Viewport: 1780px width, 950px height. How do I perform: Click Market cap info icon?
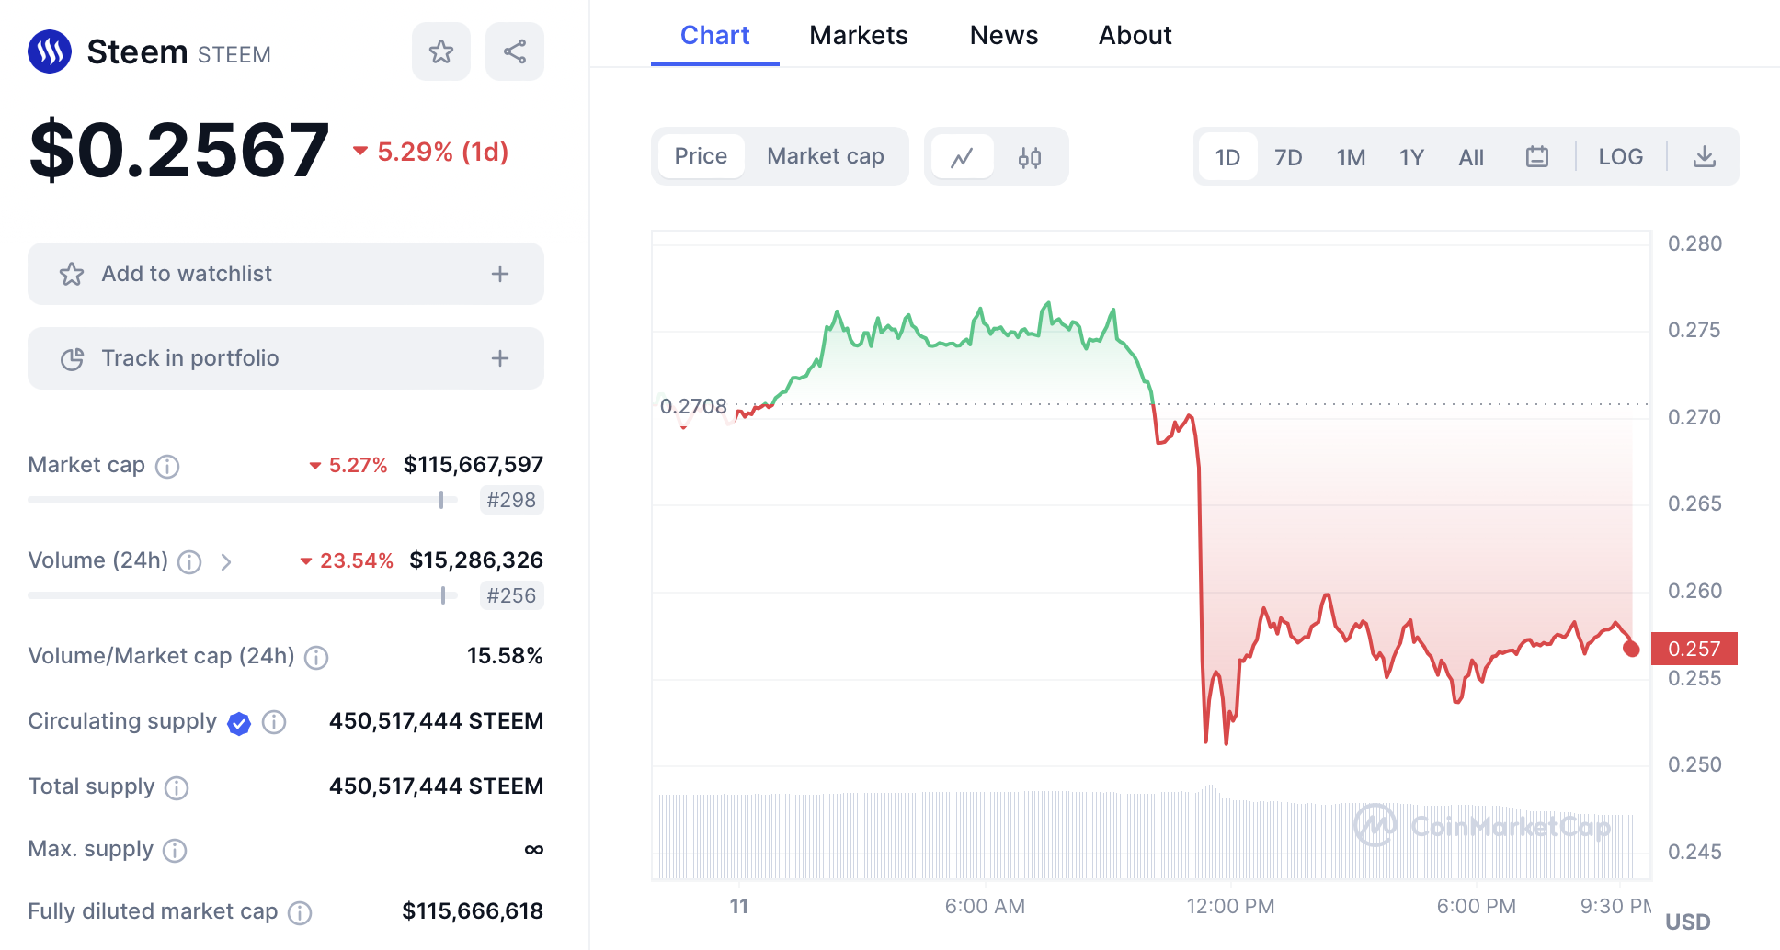pos(167,466)
